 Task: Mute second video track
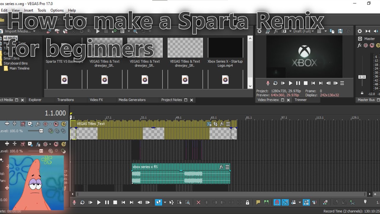(x=56, y=144)
